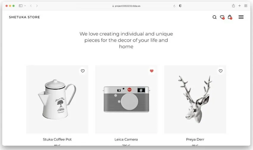Expand the sidebar dropdown chevron
253x150 pixels.
point(25,6)
